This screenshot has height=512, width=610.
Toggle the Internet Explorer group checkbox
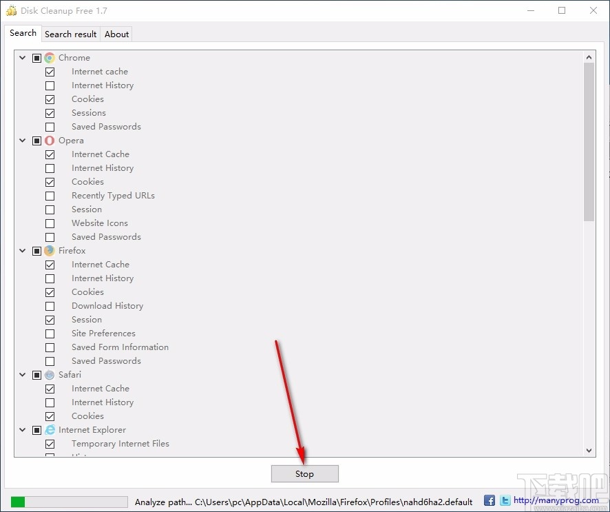point(36,430)
